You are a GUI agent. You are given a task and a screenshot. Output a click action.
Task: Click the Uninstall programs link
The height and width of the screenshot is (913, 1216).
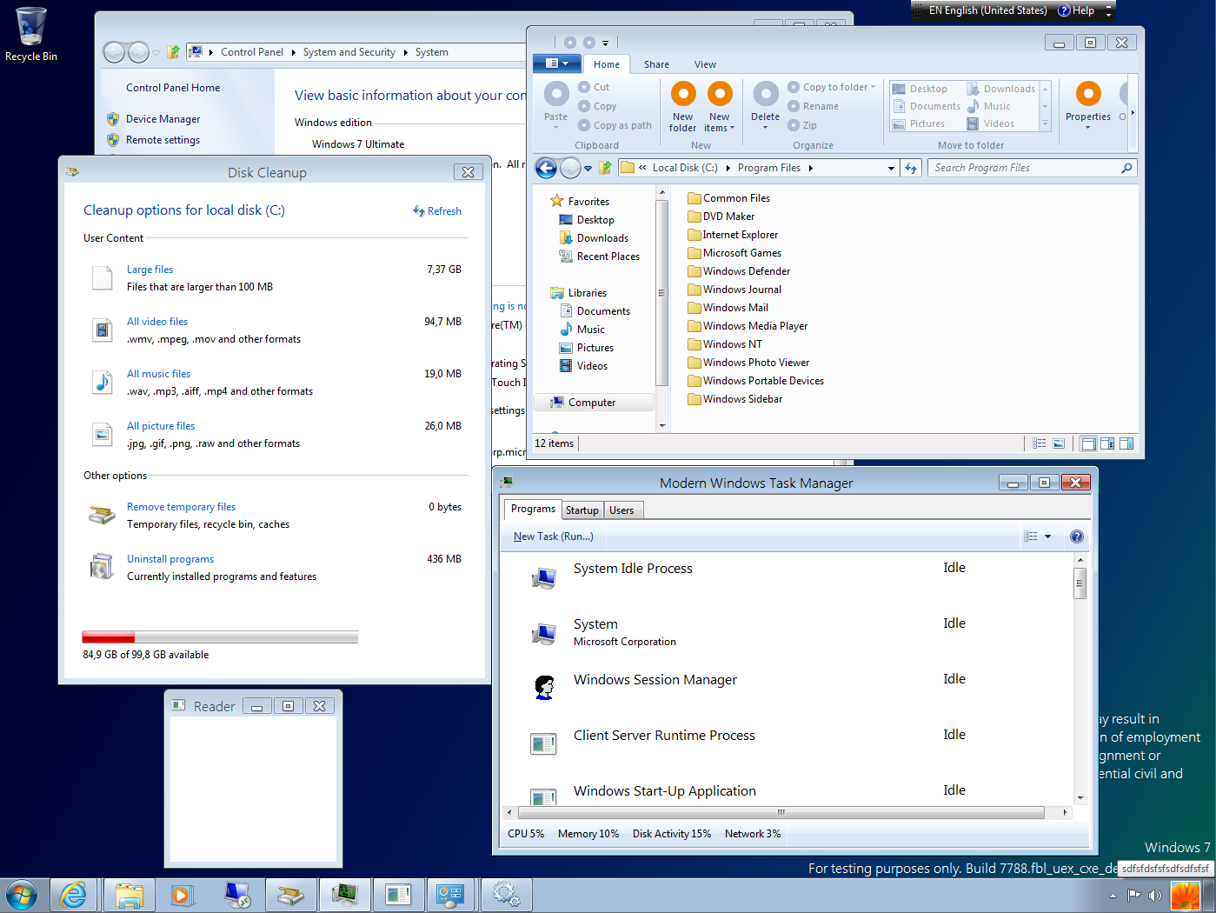pyautogui.click(x=170, y=559)
